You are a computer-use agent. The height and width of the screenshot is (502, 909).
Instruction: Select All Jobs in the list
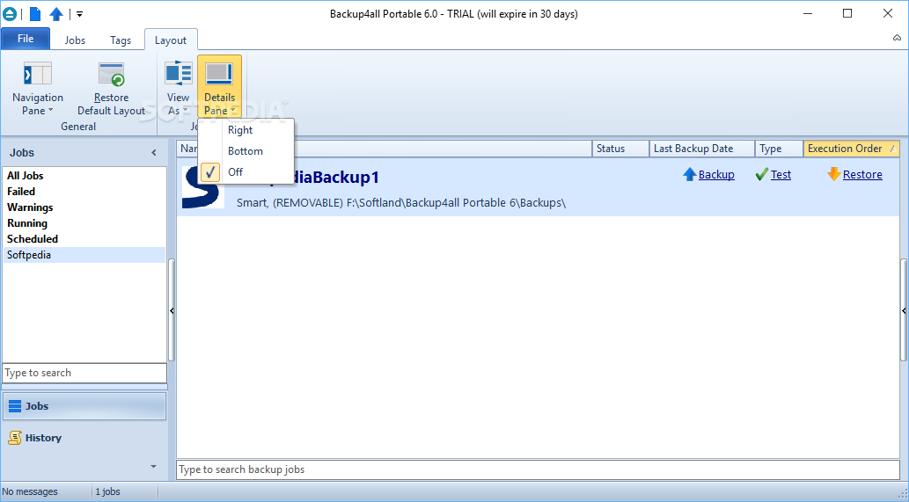point(84,176)
